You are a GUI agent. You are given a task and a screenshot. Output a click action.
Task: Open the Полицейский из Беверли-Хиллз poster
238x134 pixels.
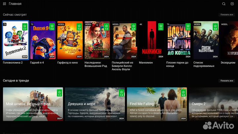coord(124,40)
